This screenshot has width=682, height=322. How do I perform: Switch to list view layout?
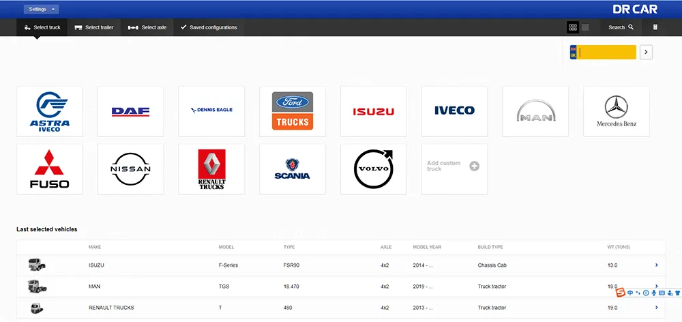pyautogui.click(x=585, y=27)
